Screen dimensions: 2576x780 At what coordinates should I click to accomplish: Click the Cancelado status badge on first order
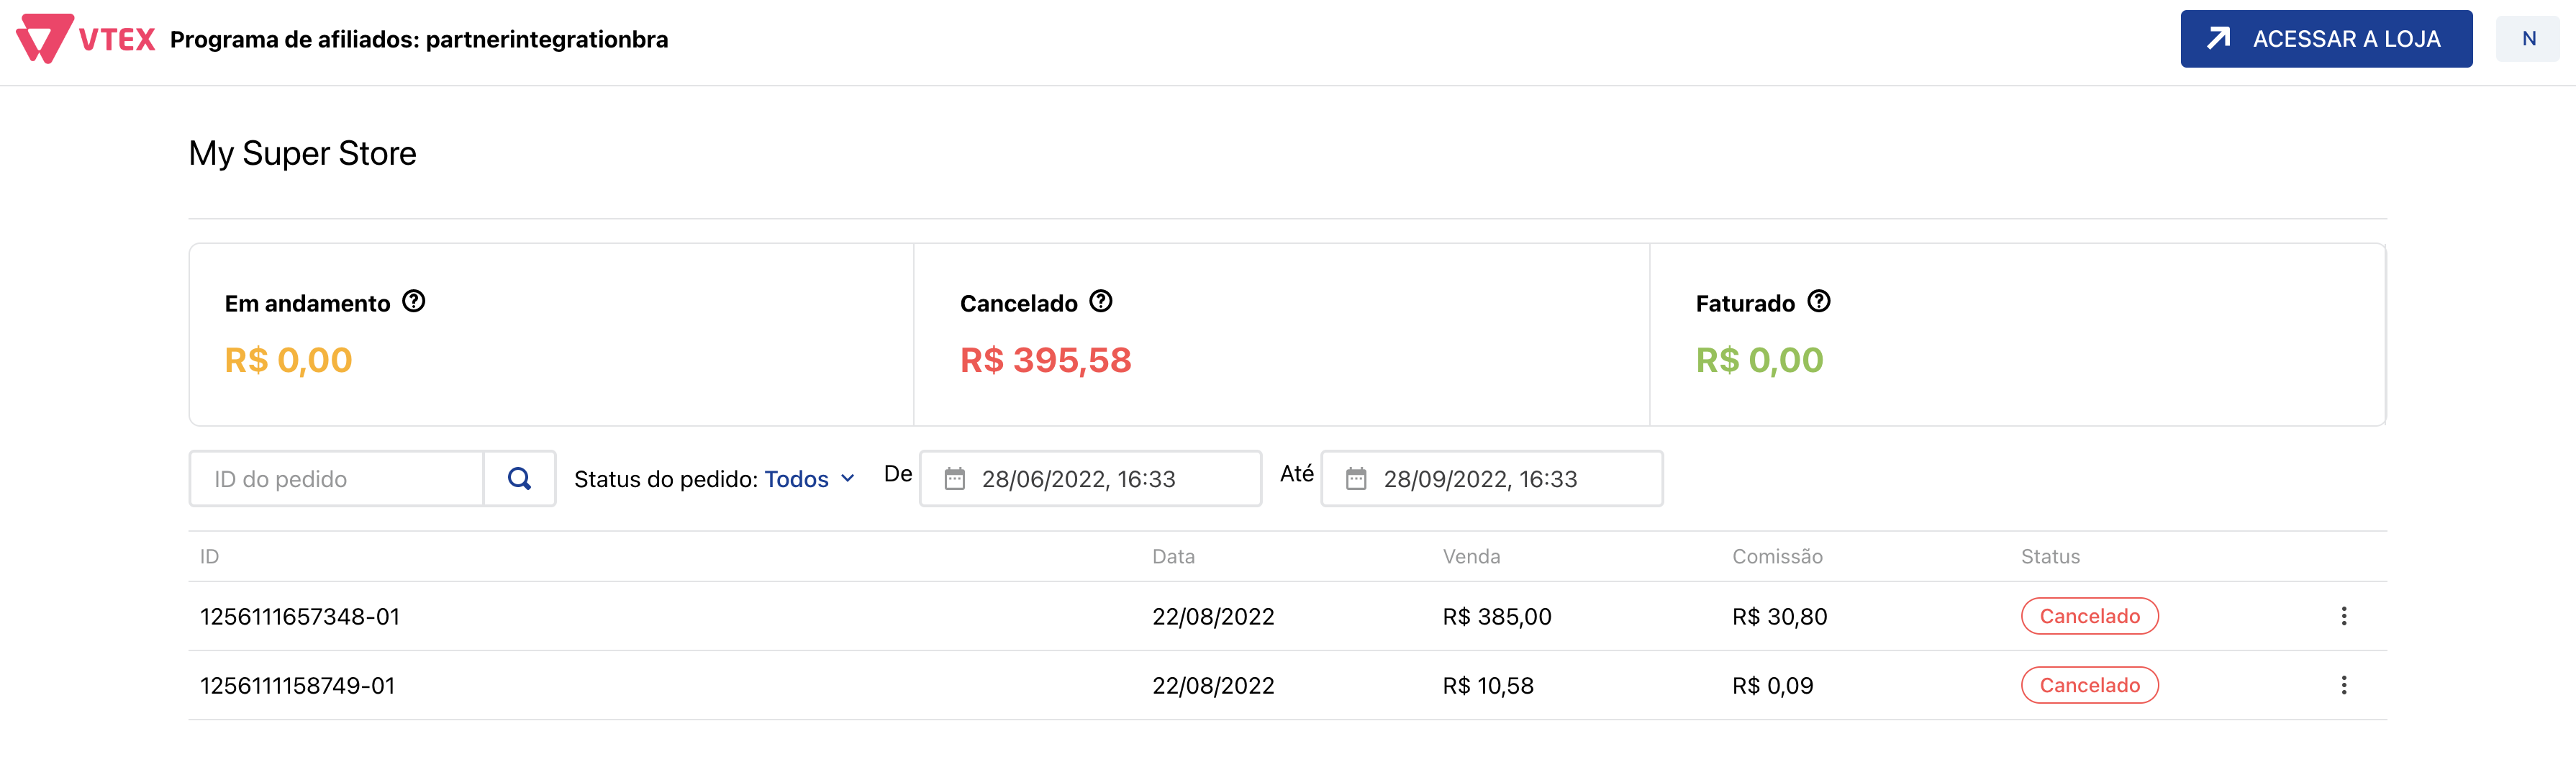tap(2089, 616)
